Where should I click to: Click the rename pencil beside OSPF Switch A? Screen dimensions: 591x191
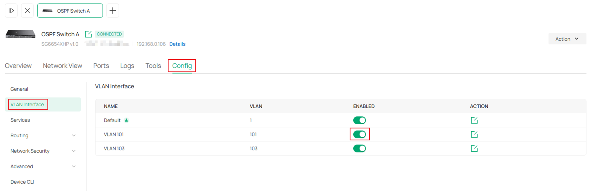(88, 34)
